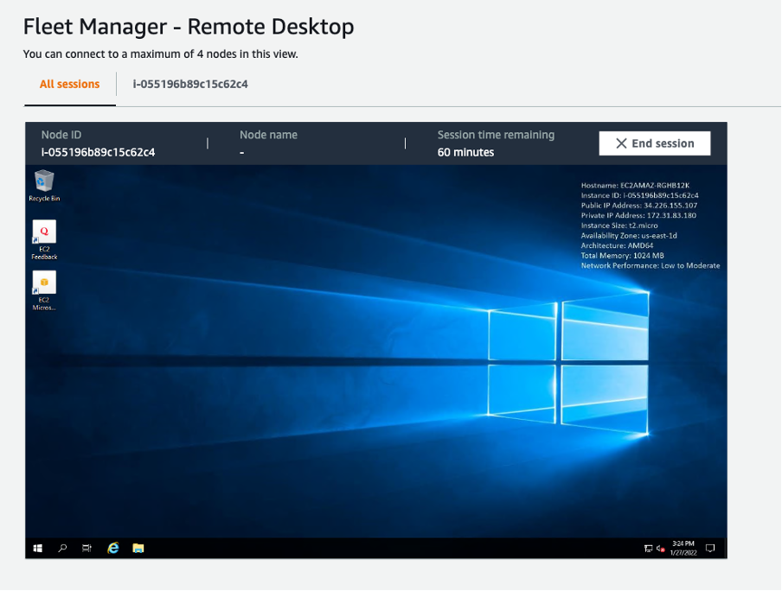Click the Availability Zone us-east-1d line

[x=629, y=235]
